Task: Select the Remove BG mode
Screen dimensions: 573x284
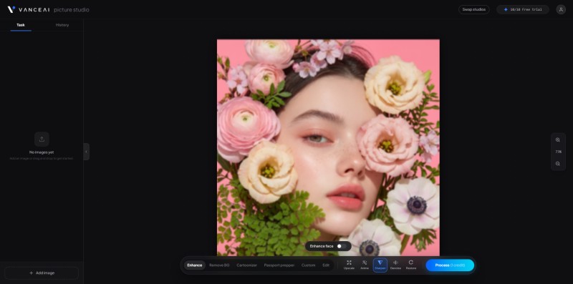Action: [219, 265]
